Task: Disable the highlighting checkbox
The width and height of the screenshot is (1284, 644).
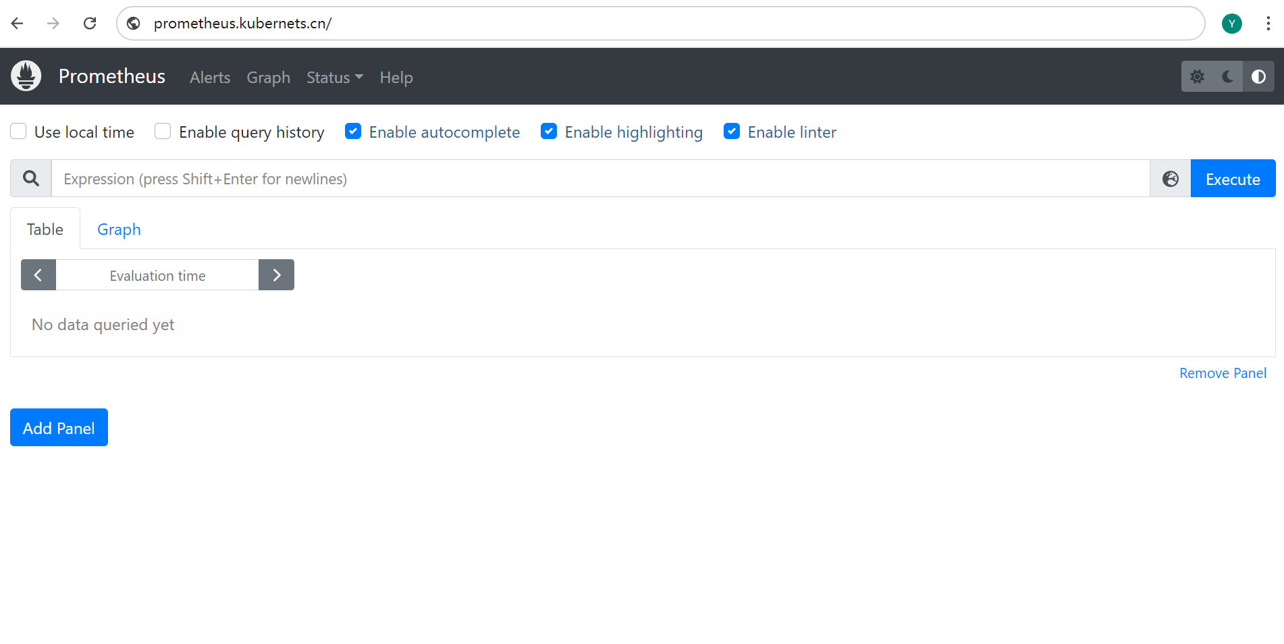Action: (x=549, y=131)
